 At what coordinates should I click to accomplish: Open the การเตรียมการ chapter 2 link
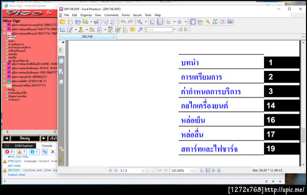(x=201, y=77)
